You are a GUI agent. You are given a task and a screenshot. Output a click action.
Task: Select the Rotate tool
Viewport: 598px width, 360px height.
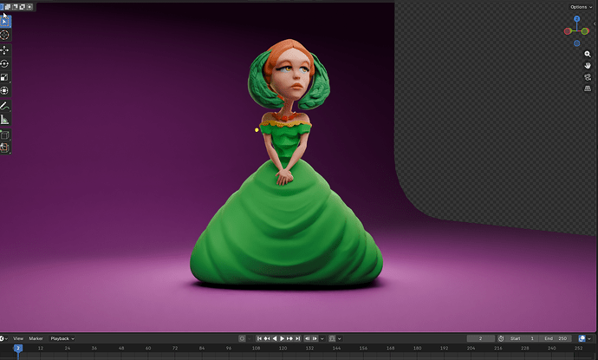pyautogui.click(x=4, y=63)
